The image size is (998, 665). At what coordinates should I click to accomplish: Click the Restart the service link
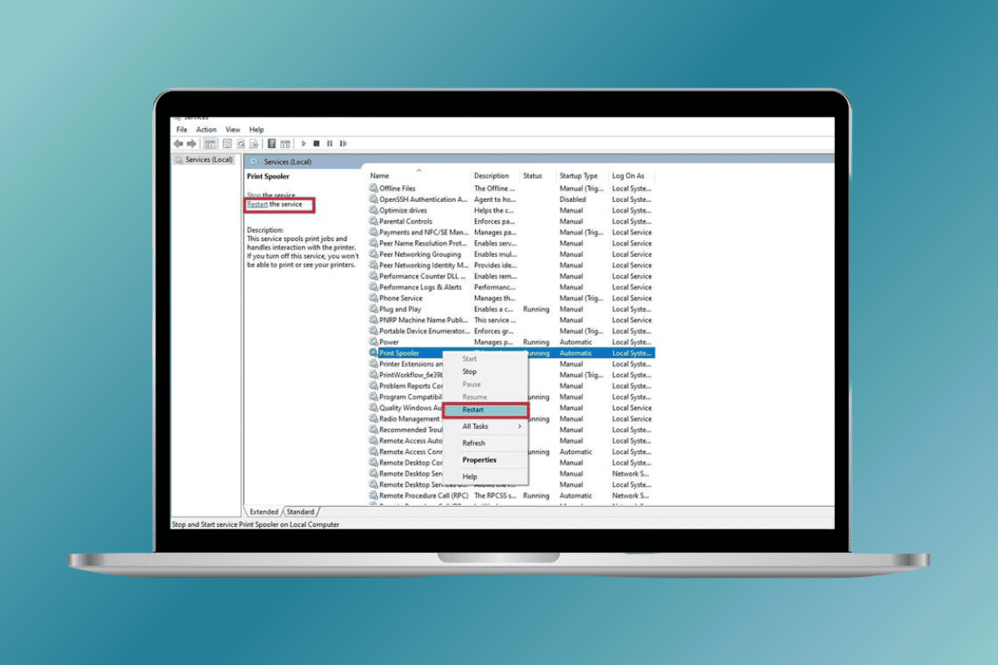(274, 204)
